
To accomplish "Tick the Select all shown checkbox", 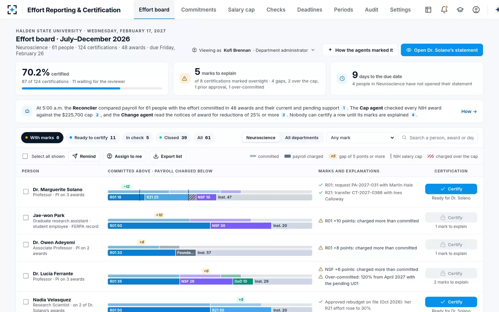I will coord(25,156).
